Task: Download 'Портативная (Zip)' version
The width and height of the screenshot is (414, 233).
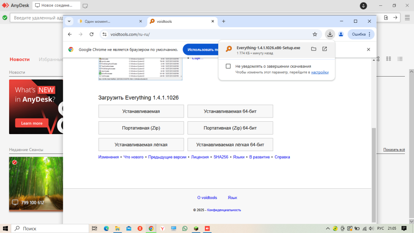Action: click(x=141, y=128)
